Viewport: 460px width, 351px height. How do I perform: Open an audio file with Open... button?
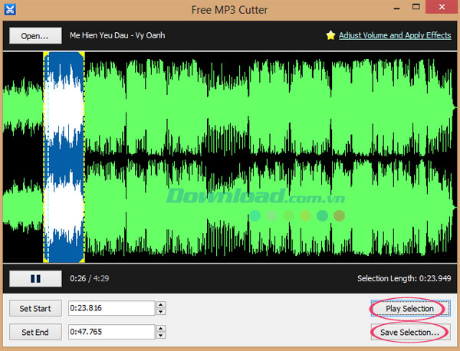[x=35, y=36]
